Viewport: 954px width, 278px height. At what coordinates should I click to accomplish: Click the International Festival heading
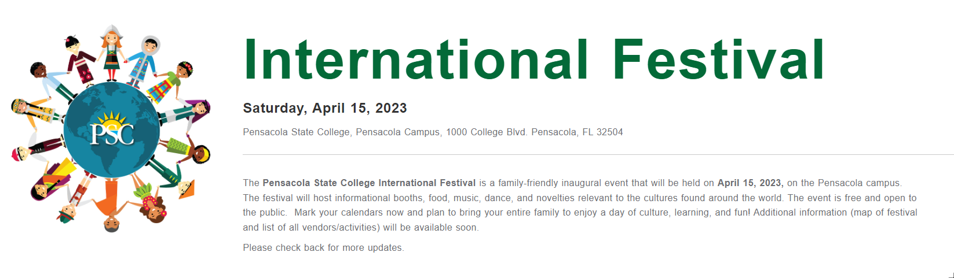pyautogui.click(x=534, y=60)
